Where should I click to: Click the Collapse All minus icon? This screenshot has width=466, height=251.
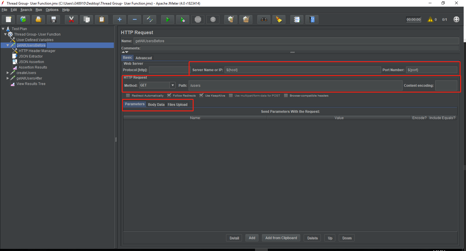pyautogui.click(x=134, y=19)
